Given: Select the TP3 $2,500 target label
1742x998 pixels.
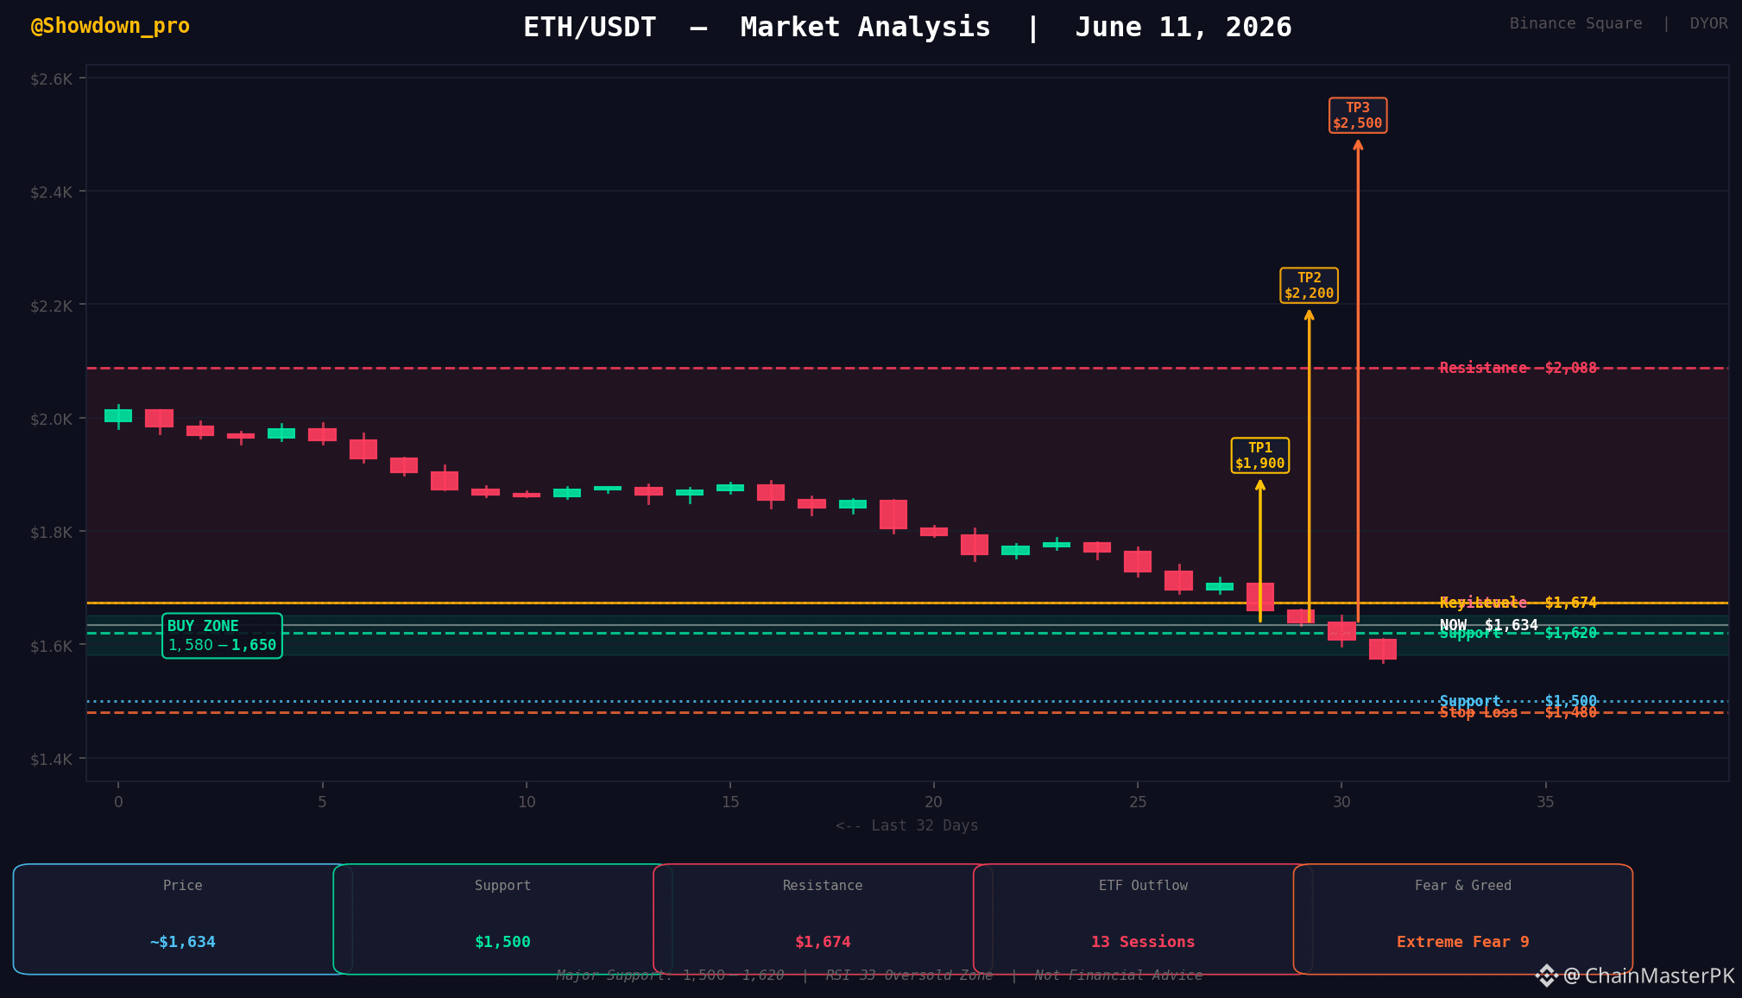Looking at the screenshot, I should tap(1357, 116).
